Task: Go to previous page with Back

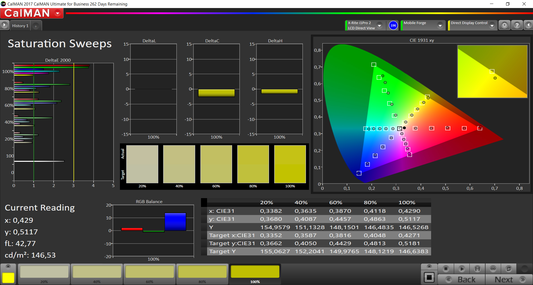Action: click(462, 279)
